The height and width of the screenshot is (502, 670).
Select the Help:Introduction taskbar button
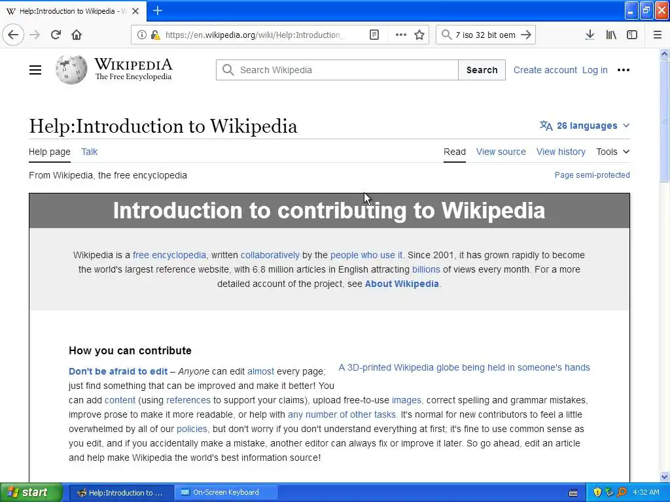point(121,493)
